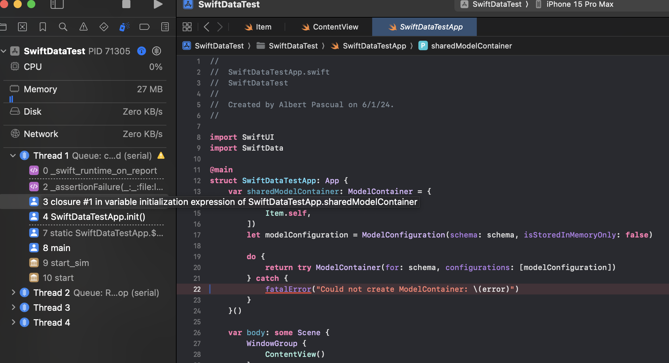Click the fatalError call on line 22

point(288,289)
